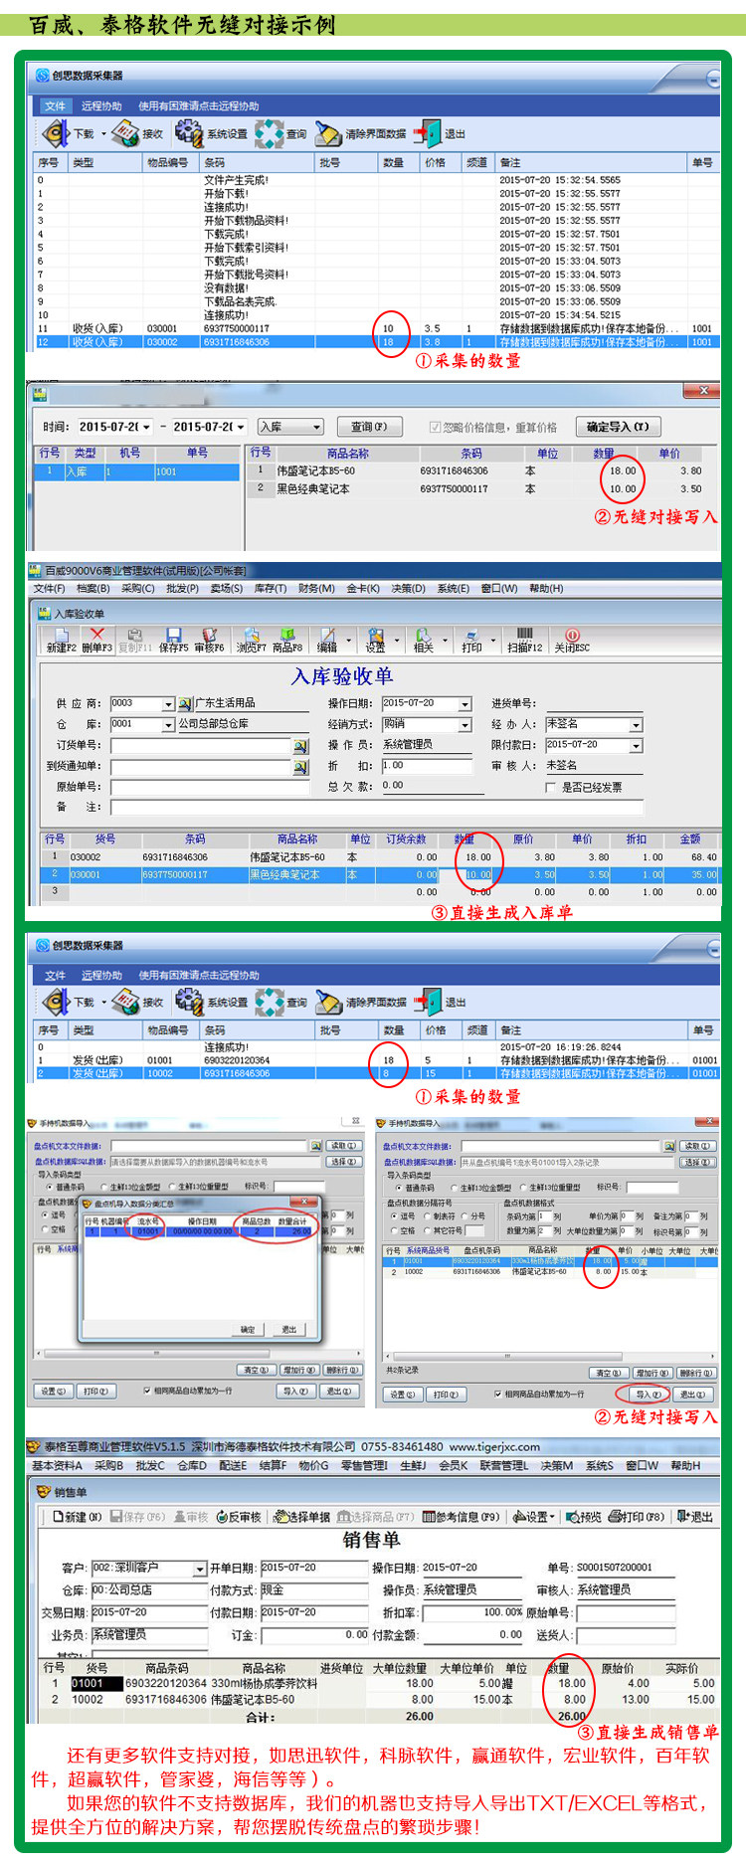This screenshot has height=1863, width=746.
Task: Open 限付款日 date dropdown
Action: tap(637, 745)
